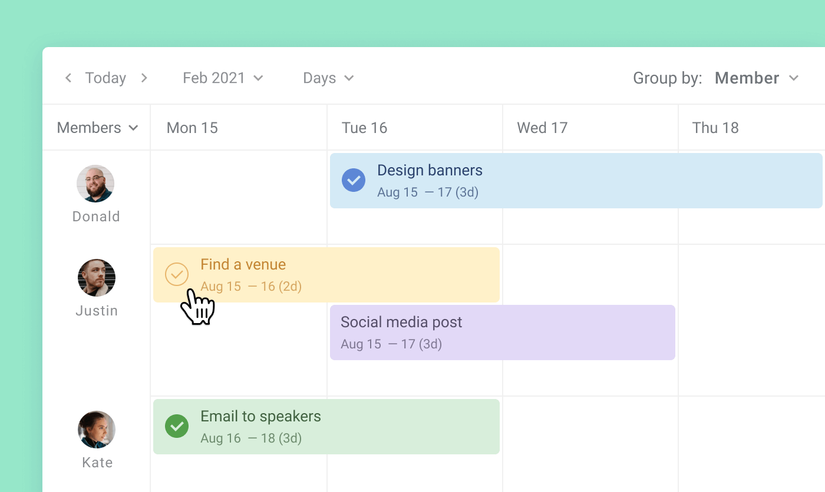Uncheck Email to speakers task

coord(177,426)
